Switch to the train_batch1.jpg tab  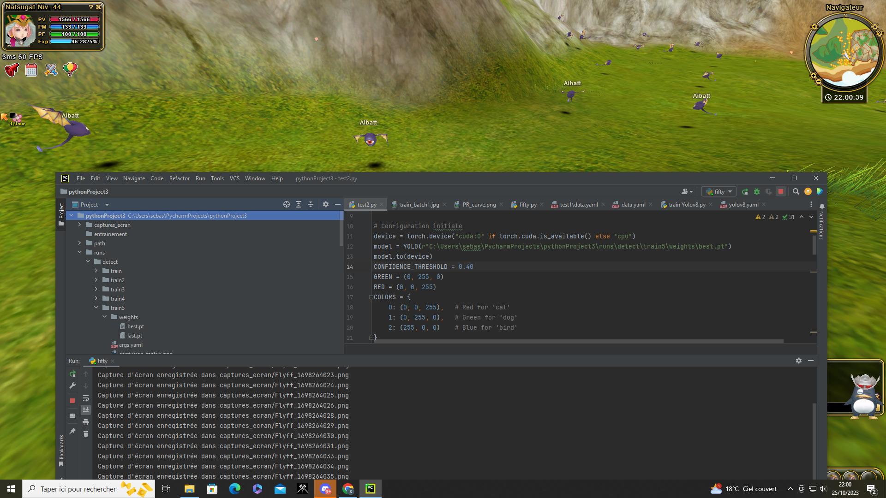click(419, 205)
